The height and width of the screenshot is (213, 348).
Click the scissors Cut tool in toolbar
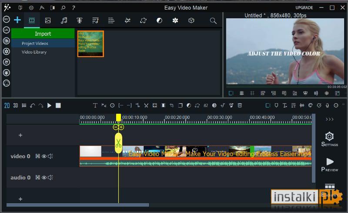tap(146, 105)
